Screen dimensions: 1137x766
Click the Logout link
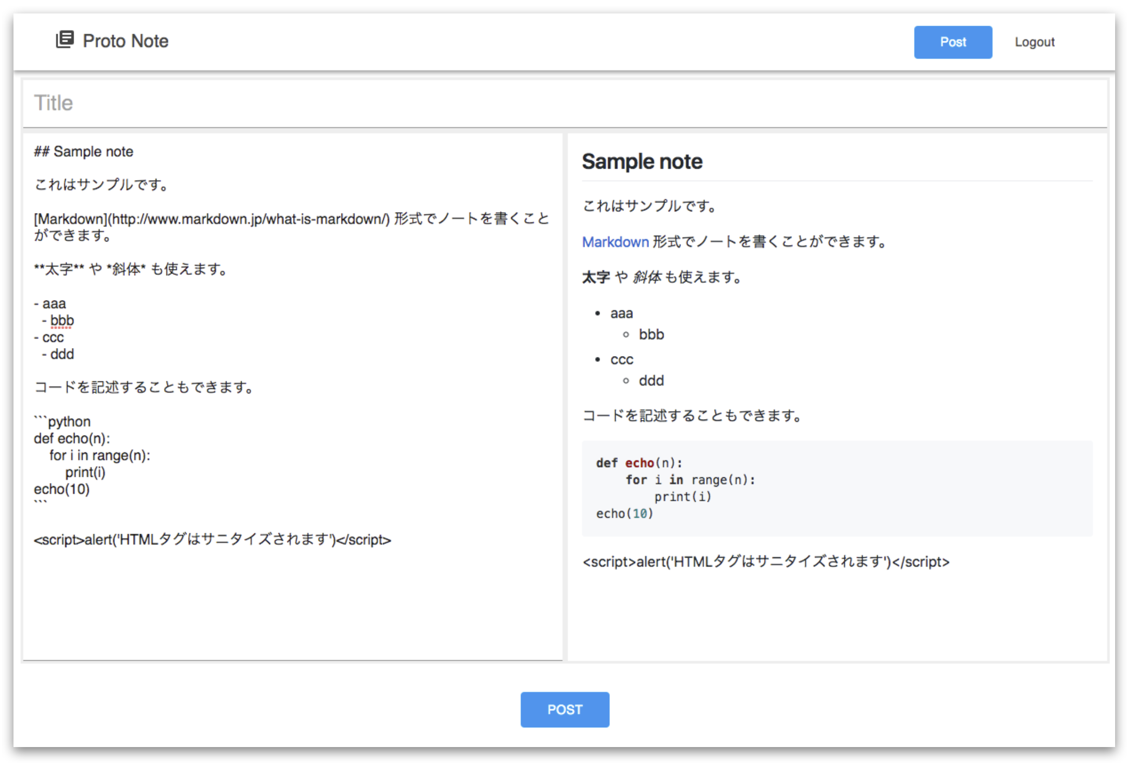point(1034,42)
